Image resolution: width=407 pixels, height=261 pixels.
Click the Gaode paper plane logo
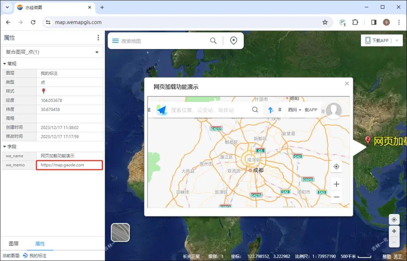(x=162, y=110)
